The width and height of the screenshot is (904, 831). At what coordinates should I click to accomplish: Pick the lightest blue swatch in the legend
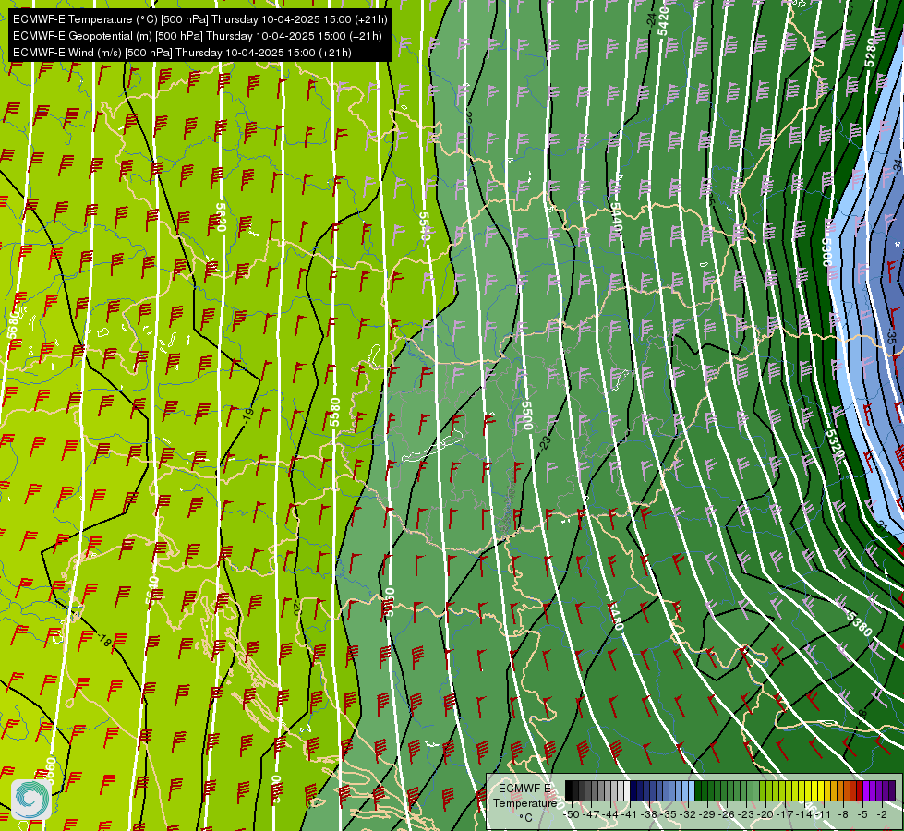(692, 790)
